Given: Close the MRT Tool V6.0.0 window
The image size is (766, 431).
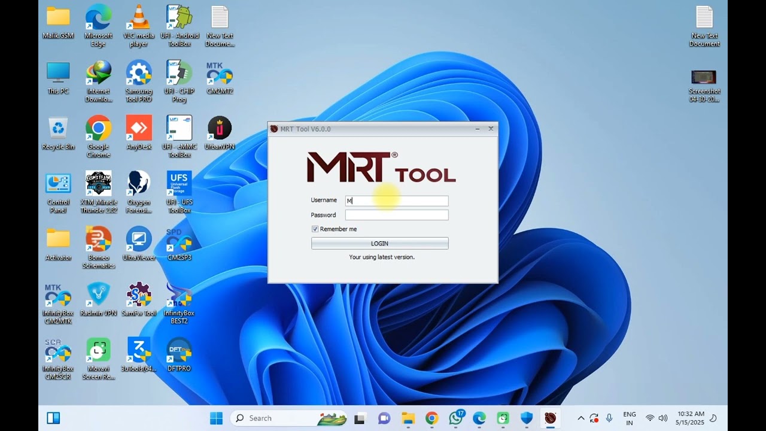Looking at the screenshot, I should coord(491,129).
